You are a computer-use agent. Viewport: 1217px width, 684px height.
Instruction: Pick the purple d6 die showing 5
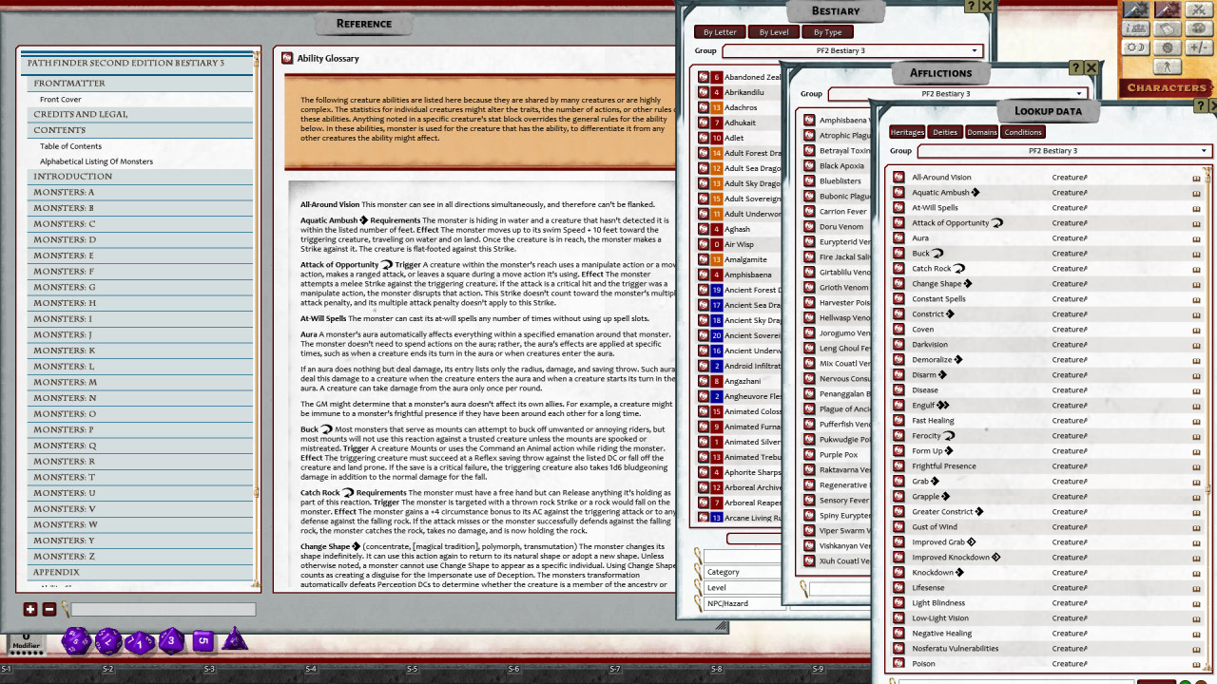[203, 641]
